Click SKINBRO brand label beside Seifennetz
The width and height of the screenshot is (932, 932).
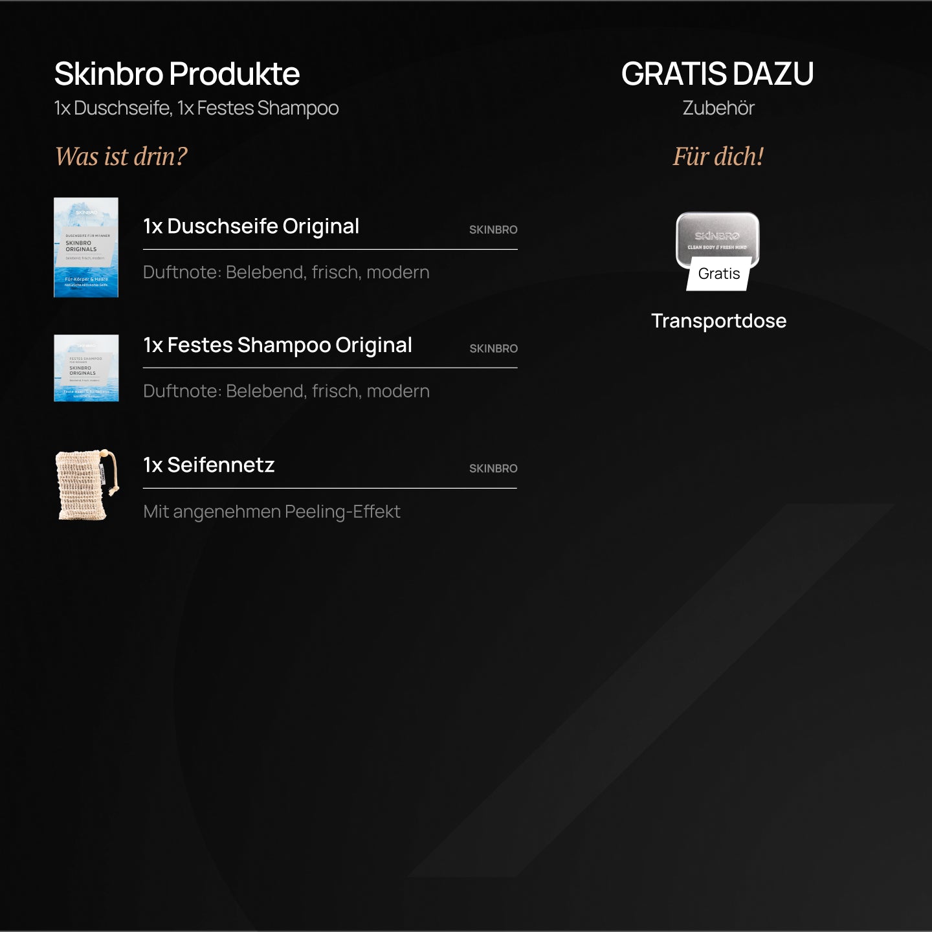(493, 469)
